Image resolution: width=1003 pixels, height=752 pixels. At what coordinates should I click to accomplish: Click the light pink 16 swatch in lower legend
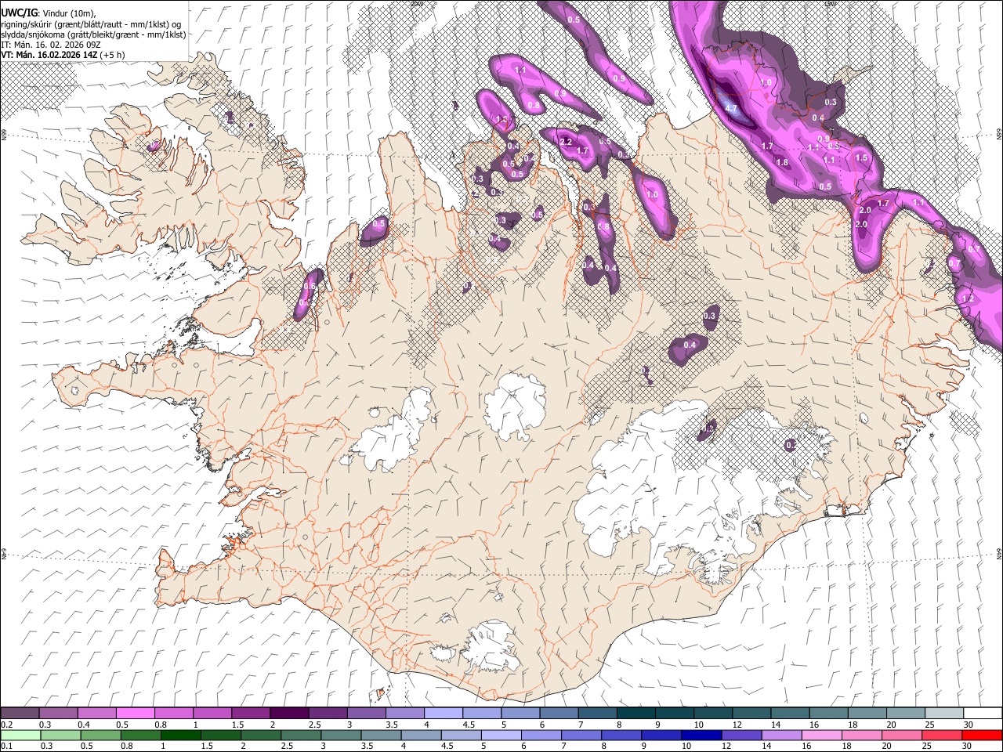tap(822, 735)
